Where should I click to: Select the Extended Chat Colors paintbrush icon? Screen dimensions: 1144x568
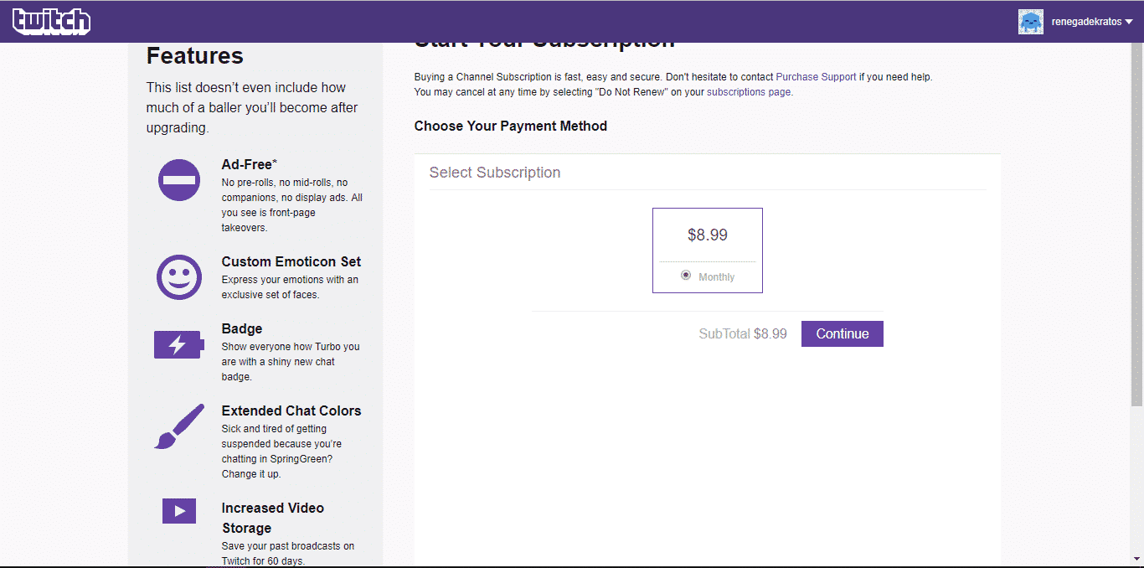178,425
